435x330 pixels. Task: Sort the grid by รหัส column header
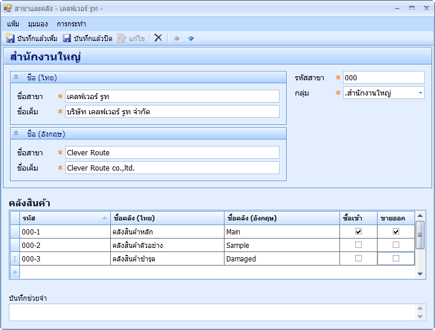pos(64,218)
